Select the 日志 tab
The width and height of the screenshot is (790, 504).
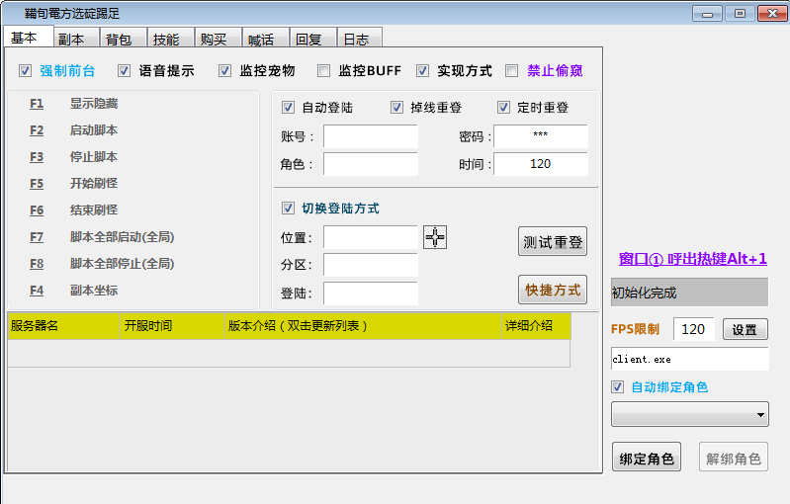355,40
